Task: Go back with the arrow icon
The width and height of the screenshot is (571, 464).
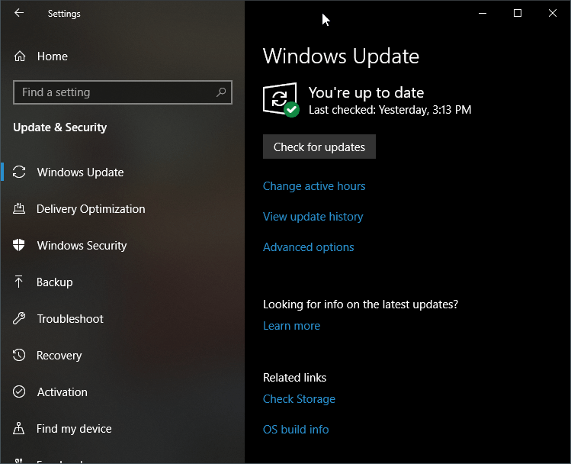Action: (x=19, y=13)
